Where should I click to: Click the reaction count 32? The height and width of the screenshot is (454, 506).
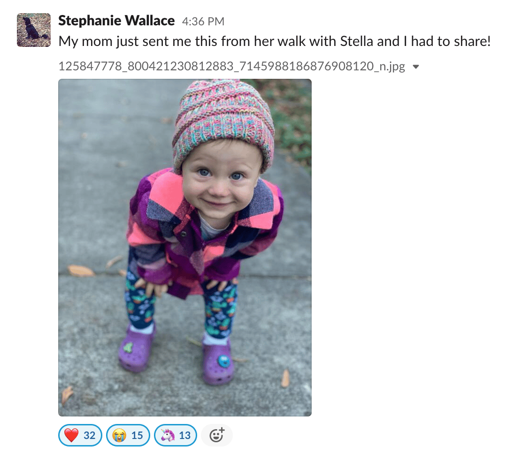pyautogui.click(x=89, y=436)
